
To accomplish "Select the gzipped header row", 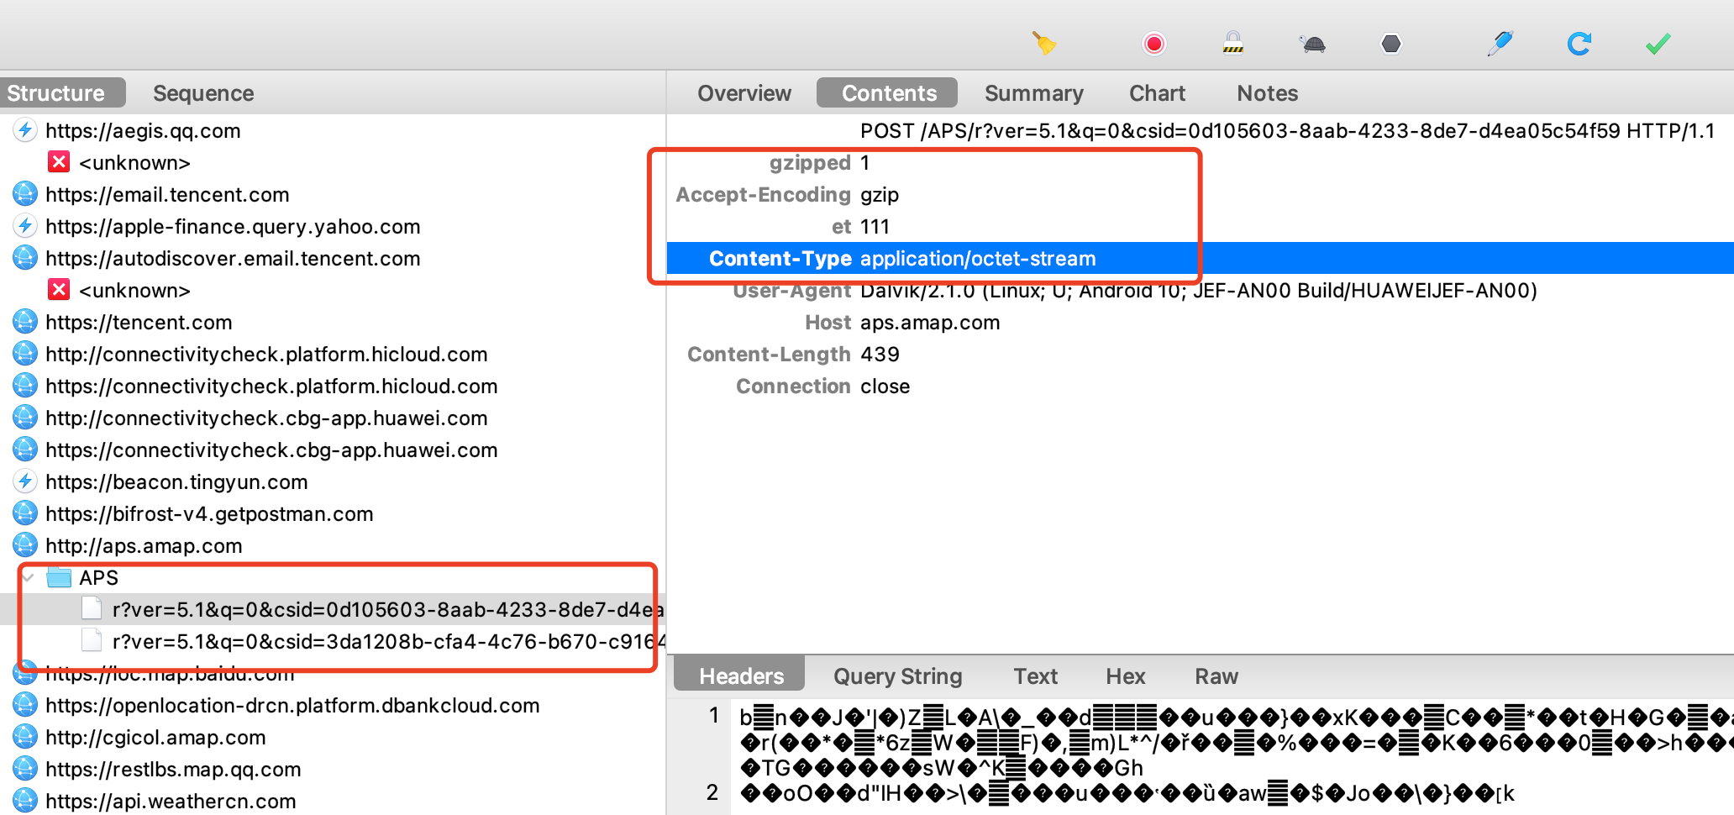I will [x=1201, y=162].
